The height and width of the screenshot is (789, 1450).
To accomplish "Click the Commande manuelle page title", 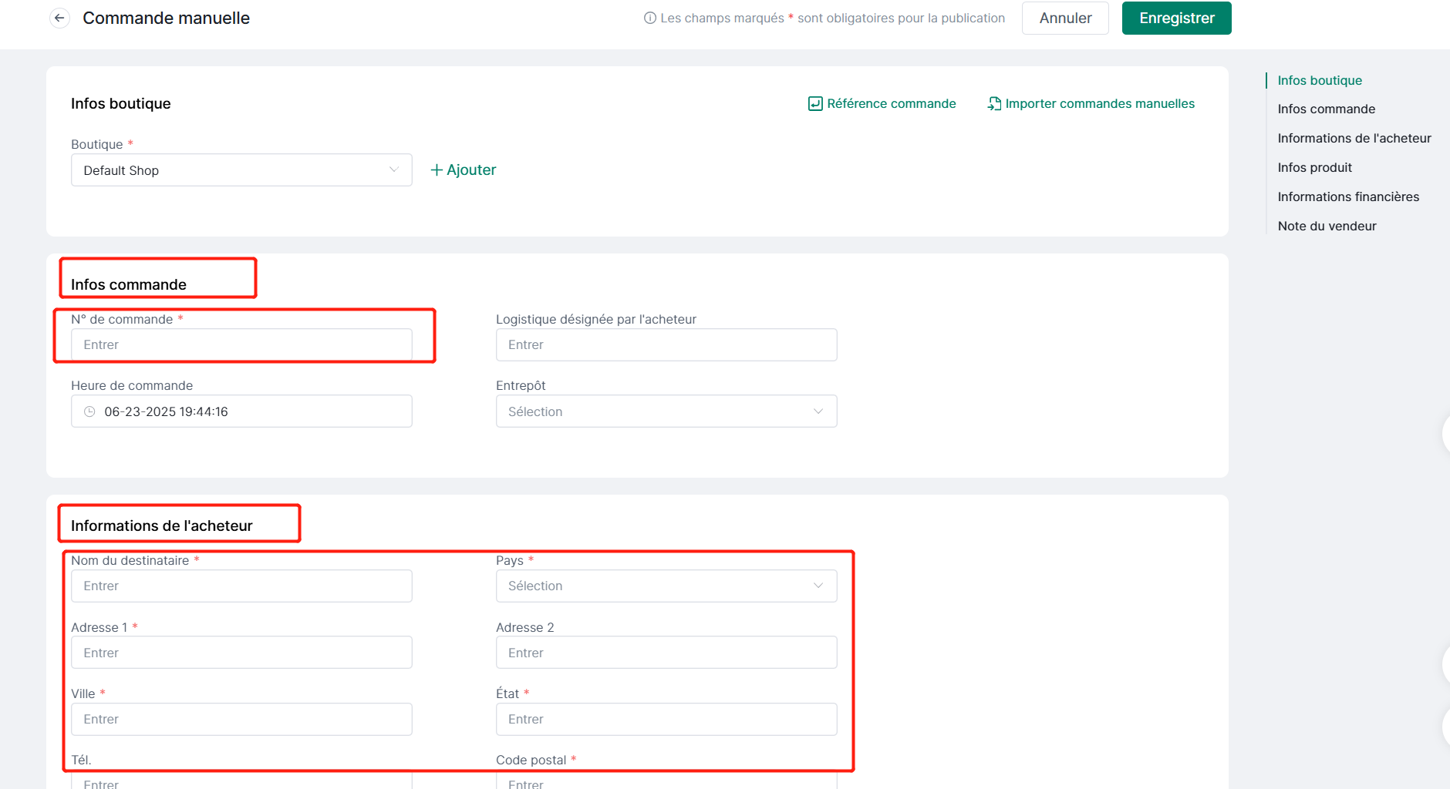I will pyautogui.click(x=166, y=18).
